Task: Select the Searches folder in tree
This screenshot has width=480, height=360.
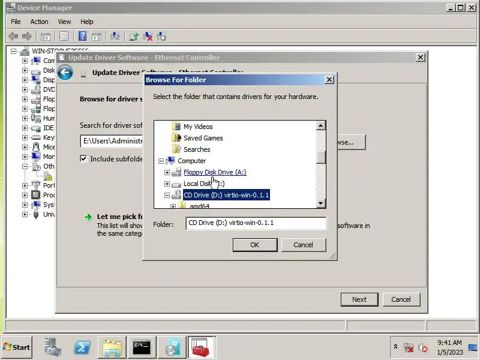Action: [197, 149]
